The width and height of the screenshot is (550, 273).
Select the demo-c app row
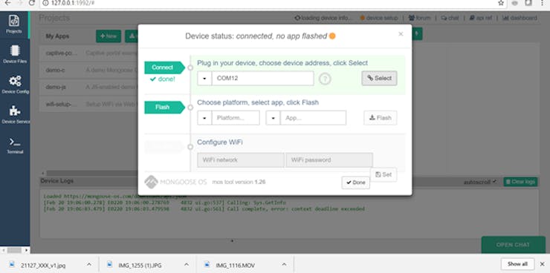point(88,70)
